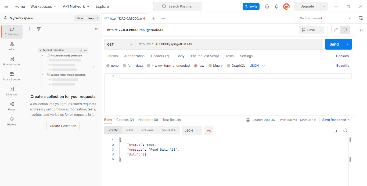This screenshot has height=186, width=367.
Task: Open the Upgrade options arrow
Action: click(324, 6)
